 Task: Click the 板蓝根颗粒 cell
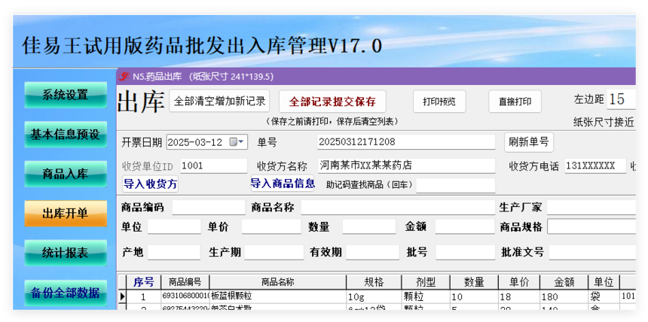point(278,296)
